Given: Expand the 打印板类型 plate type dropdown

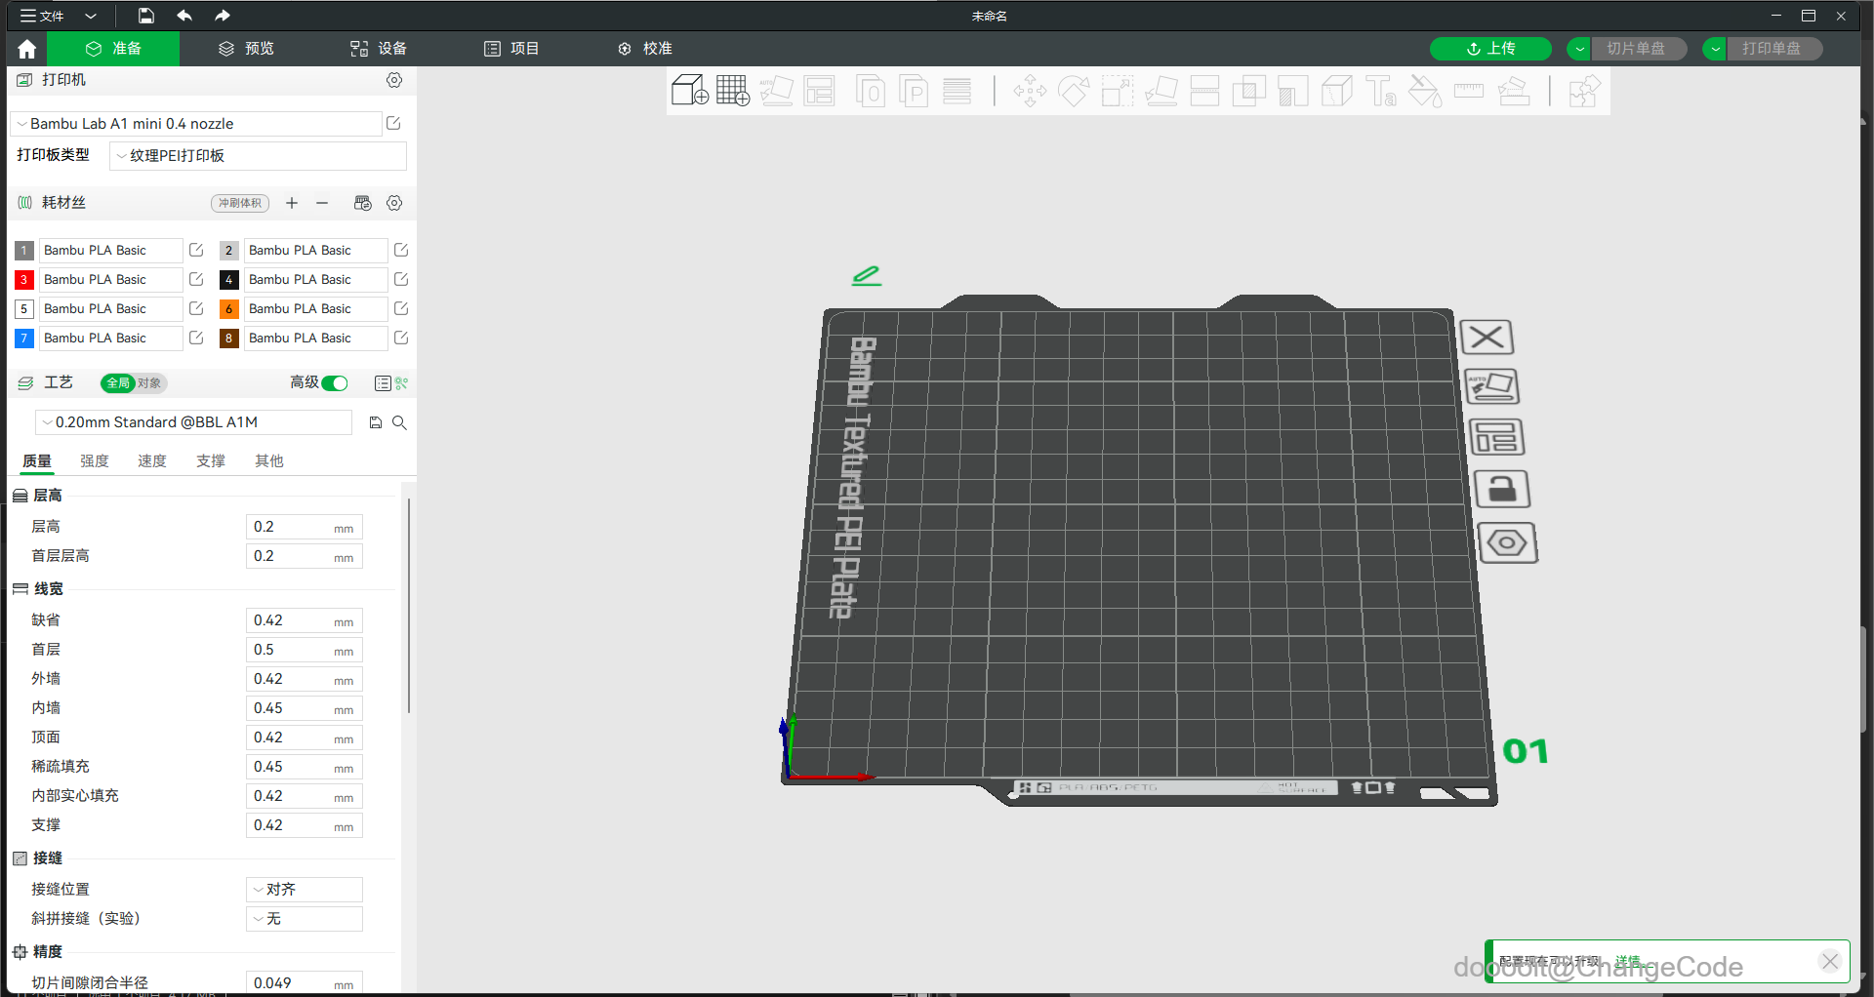Looking at the screenshot, I should pyautogui.click(x=258, y=156).
